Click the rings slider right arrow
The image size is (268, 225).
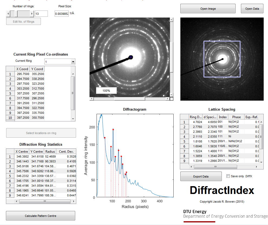pyautogui.click(x=32, y=14)
